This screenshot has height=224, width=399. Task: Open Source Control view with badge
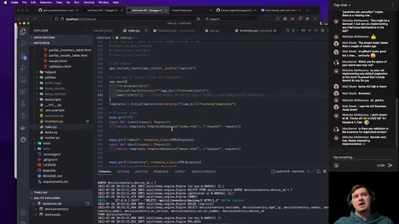[23, 57]
